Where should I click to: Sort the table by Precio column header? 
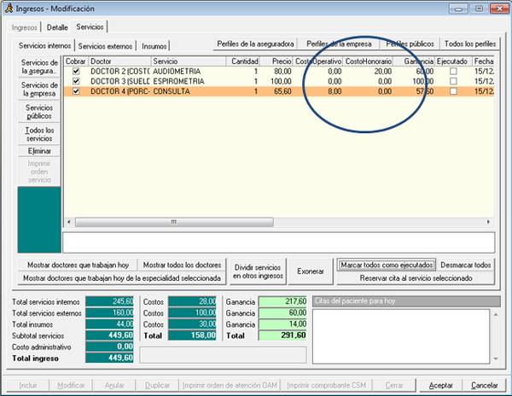pos(279,61)
